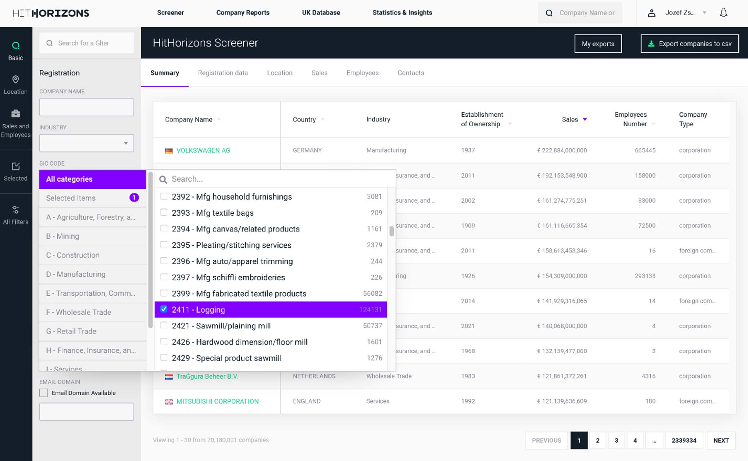
Task: Open the Screener menu
Action: pos(170,13)
